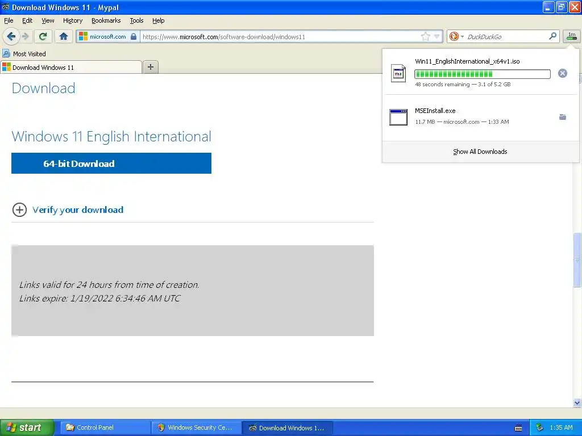Toggle the Downloads toolbar button

pyautogui.click(x=572, y=36)
